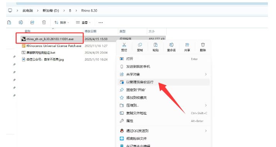Click Rhino 8.30 in the breadcrumb
Screen dimensions: 276x147
click(89, 10)
